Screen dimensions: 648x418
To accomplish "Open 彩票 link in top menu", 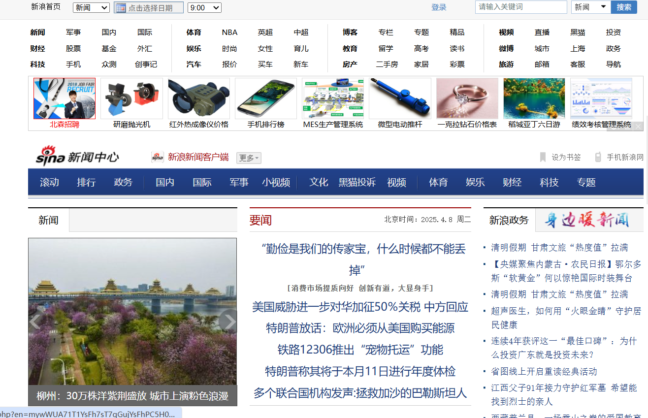I will [457, 64].
